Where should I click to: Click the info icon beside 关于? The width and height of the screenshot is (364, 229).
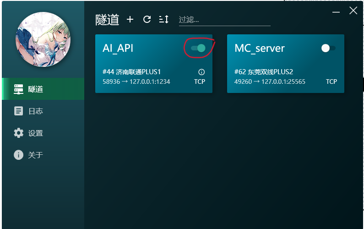point(19,155)
